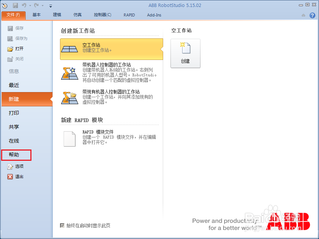The image size is (319, 239).
Task: Click the robot-with-star station icon
Action: [70, 73]
